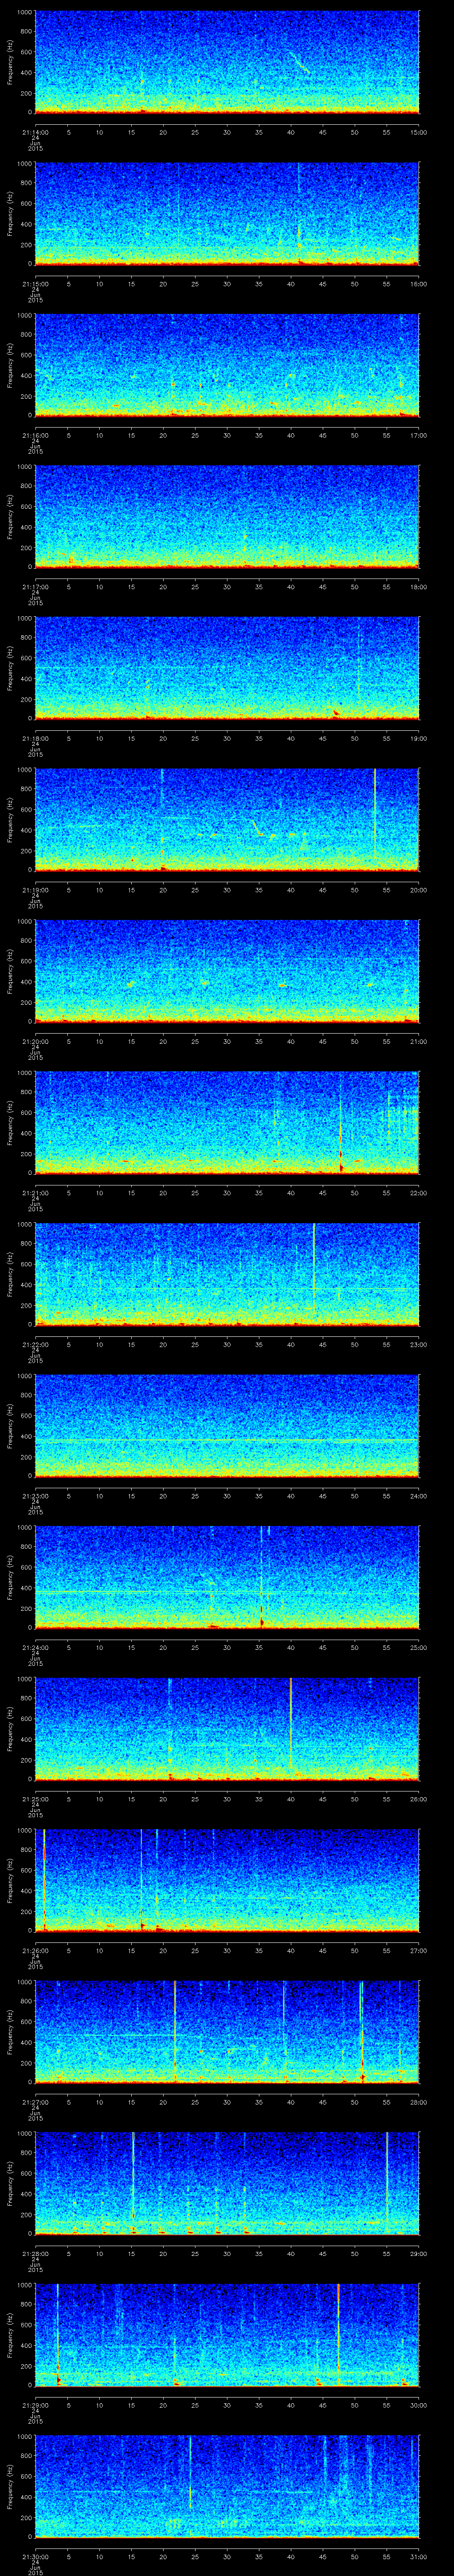
Task: Select the spectrogram panel starting at 21:17:00
Action: click(227, 517)
